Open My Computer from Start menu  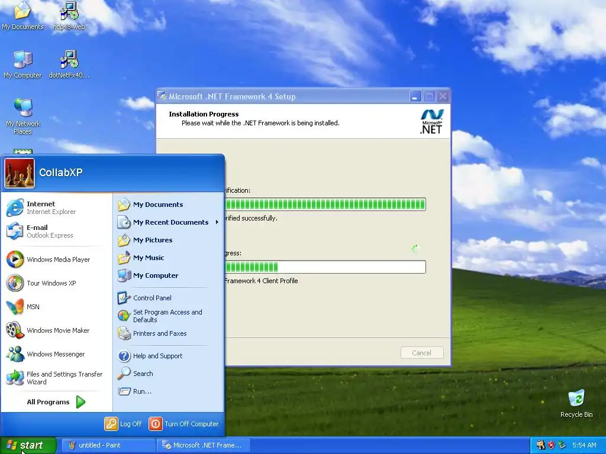[168, 275]
